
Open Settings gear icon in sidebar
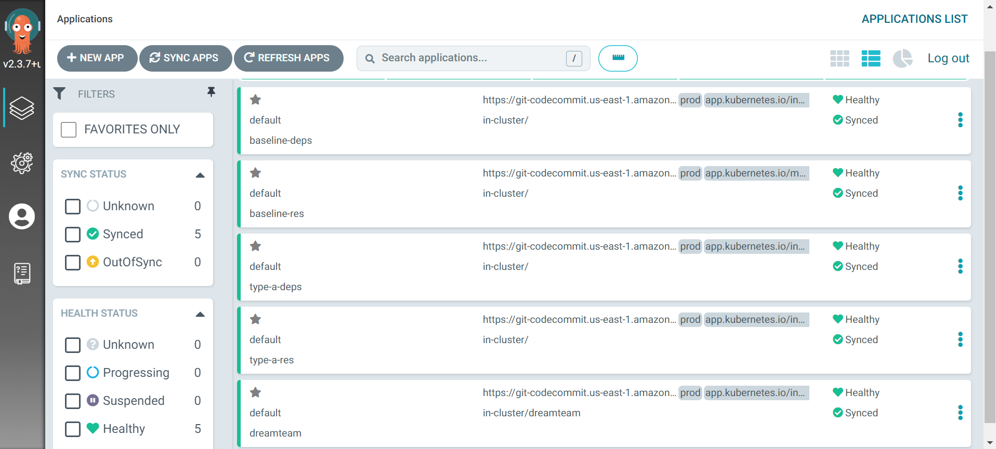click(x=22, y=163)
